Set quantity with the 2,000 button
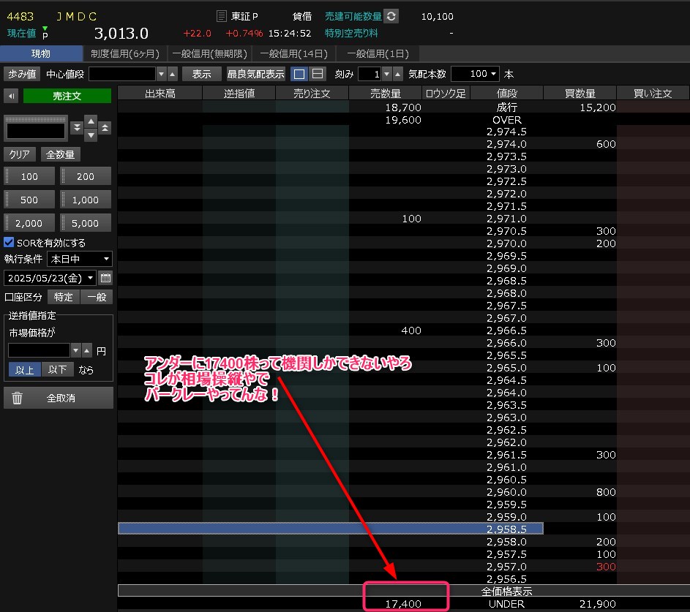 (x=29, y=223)
